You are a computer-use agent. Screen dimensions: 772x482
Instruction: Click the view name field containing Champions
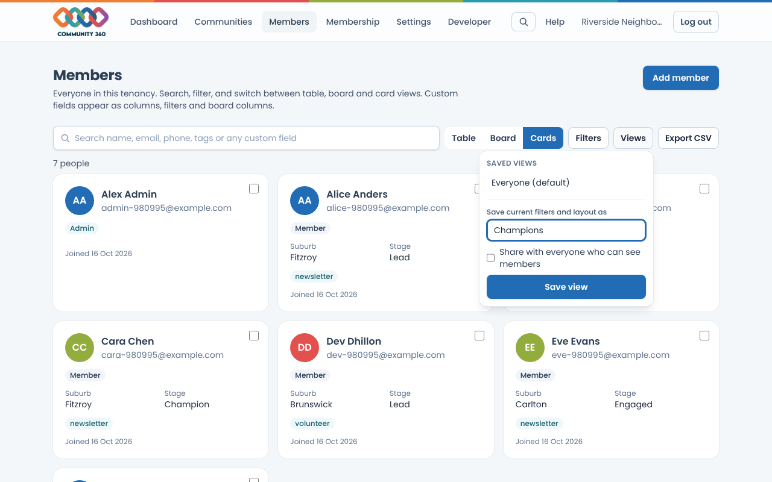pyautogui.click(x=566, y=230)
